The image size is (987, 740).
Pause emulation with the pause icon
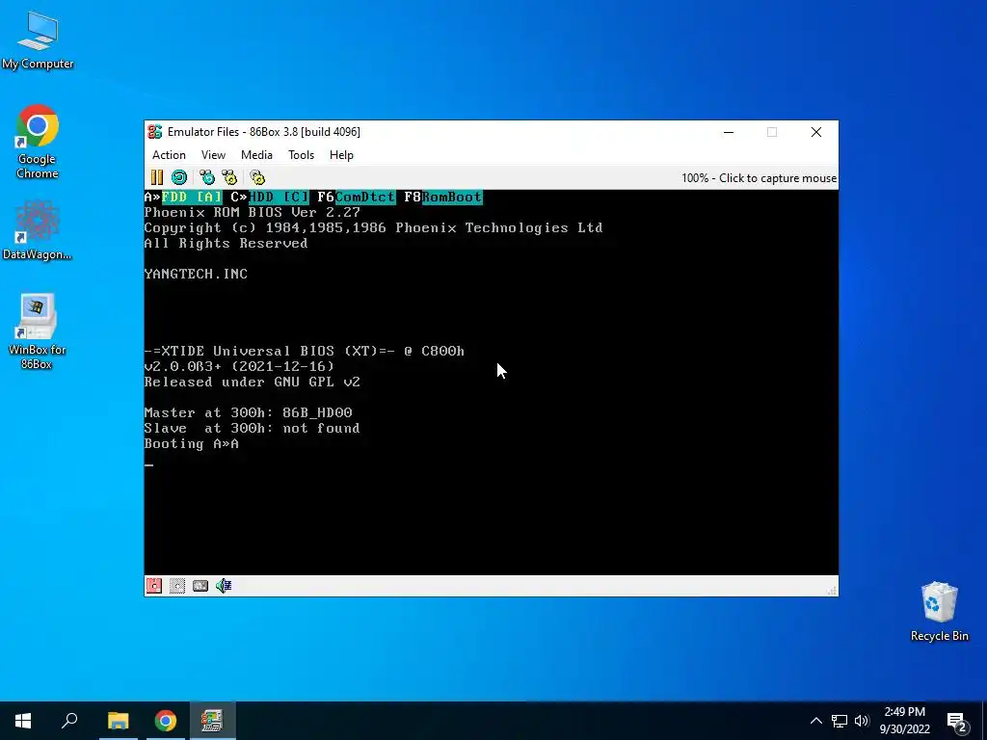pos(157,177)
